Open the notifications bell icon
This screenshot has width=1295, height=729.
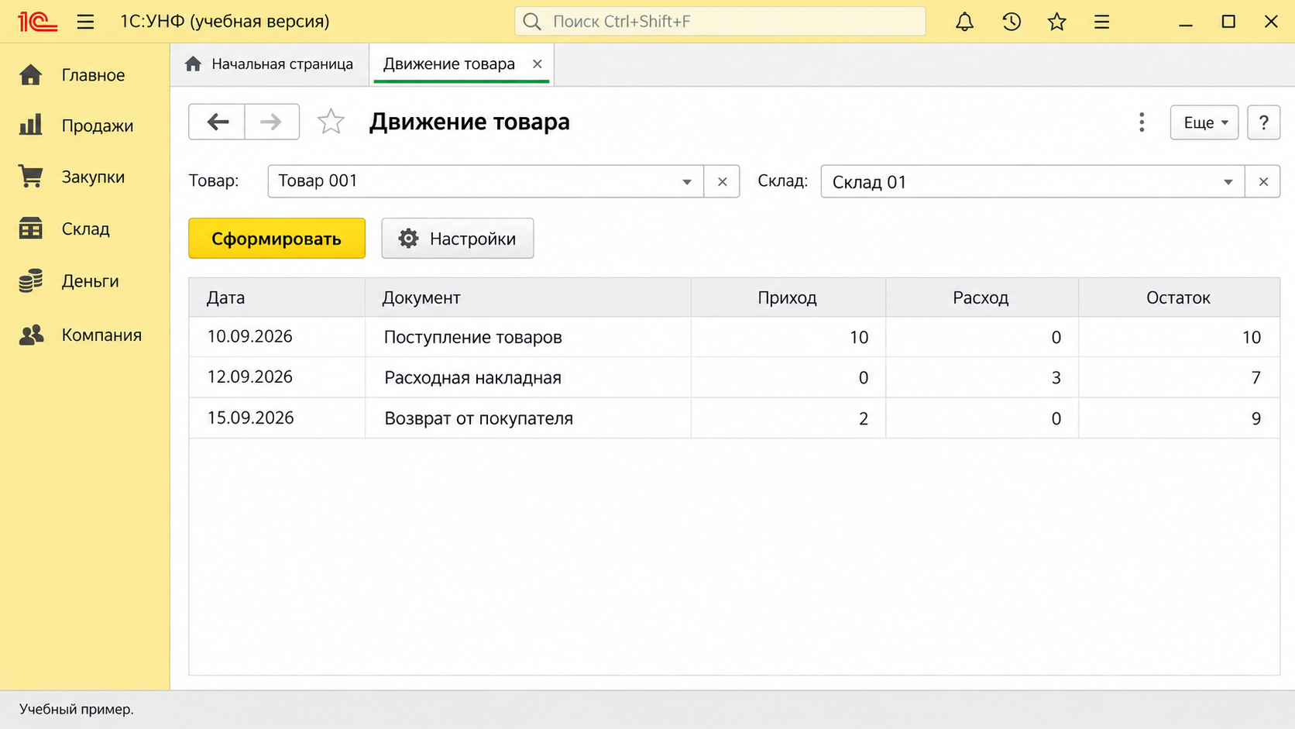pyautogui.click(x=964, y=22)
